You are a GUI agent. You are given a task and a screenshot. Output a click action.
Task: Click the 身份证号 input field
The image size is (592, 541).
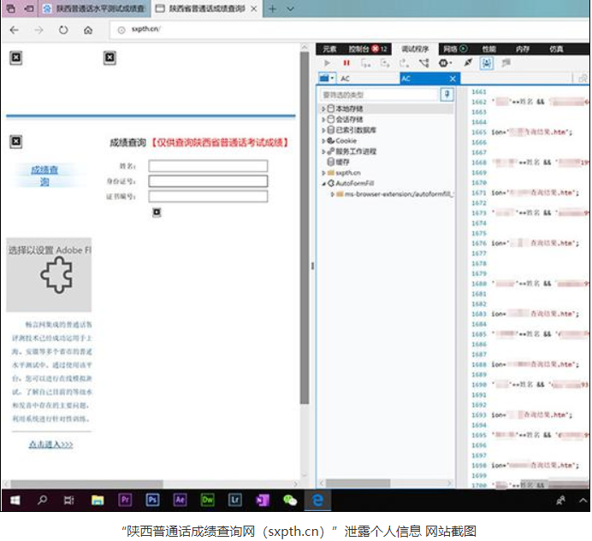208,181
